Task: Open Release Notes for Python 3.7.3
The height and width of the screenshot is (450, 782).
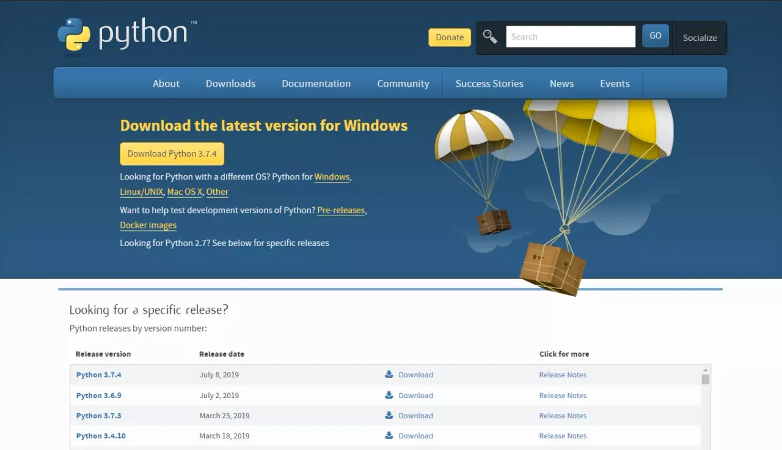Action: click(x=563, y=416)
